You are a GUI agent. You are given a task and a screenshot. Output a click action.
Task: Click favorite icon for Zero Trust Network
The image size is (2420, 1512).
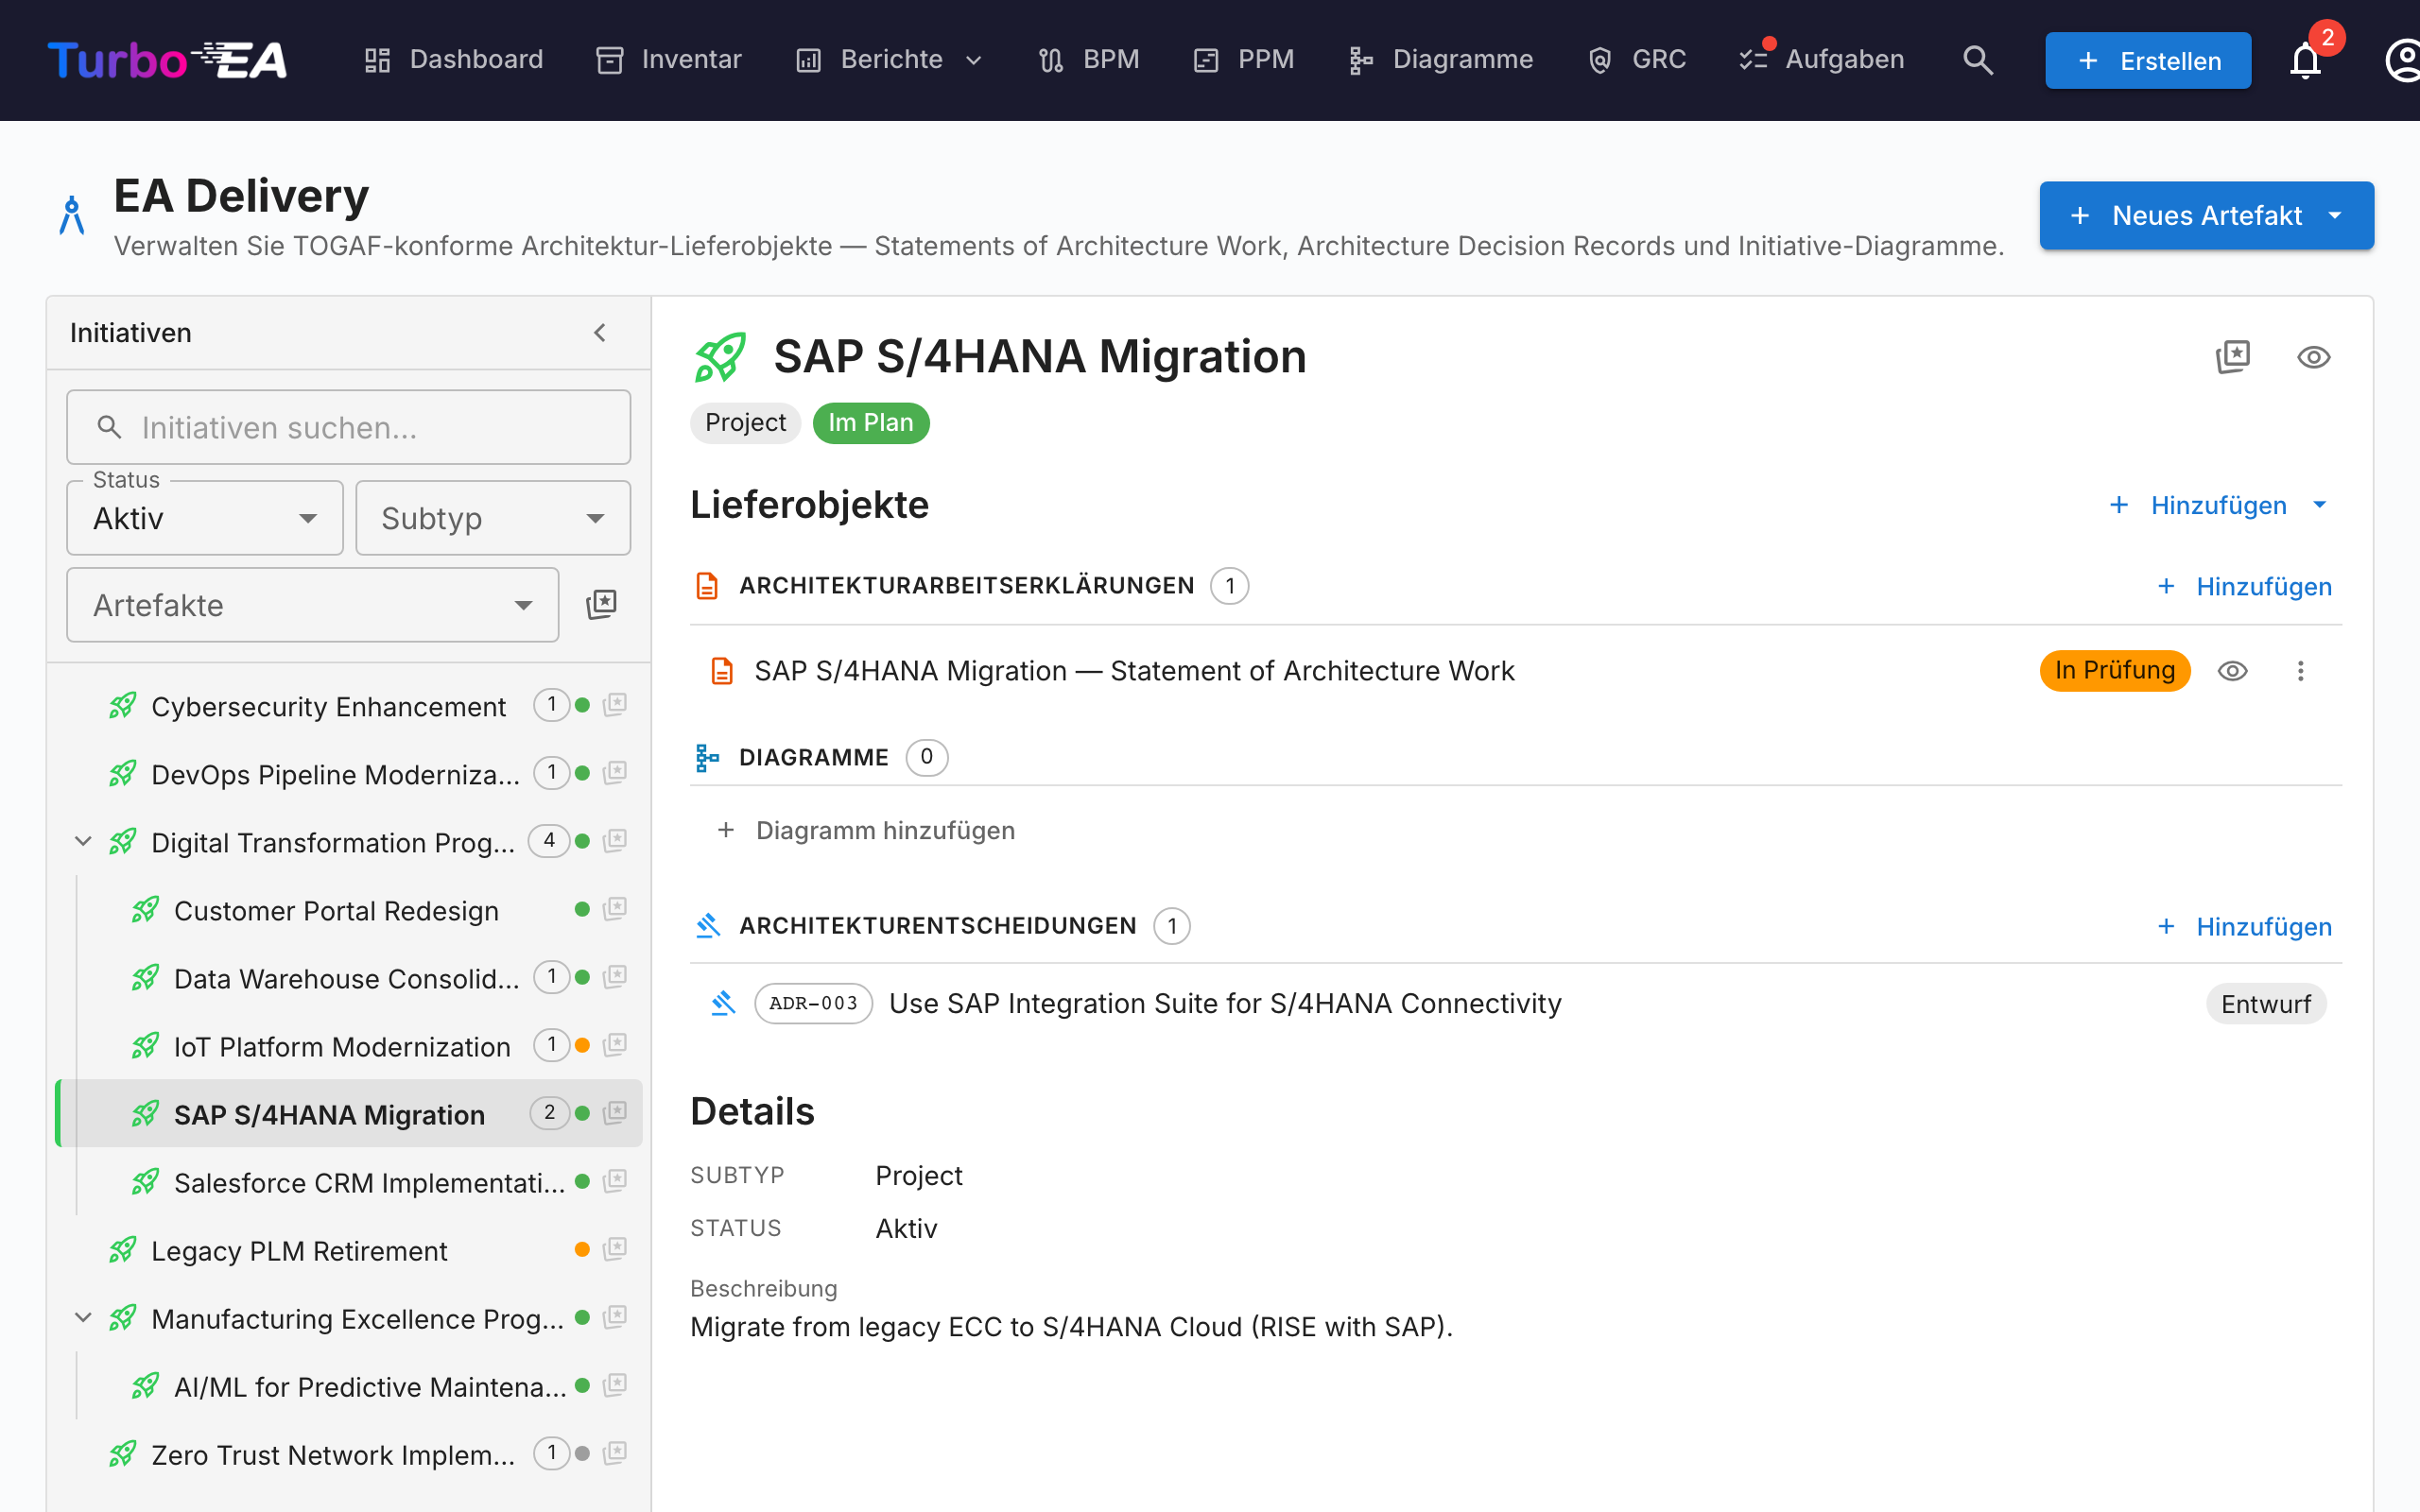pos(615,1453)
